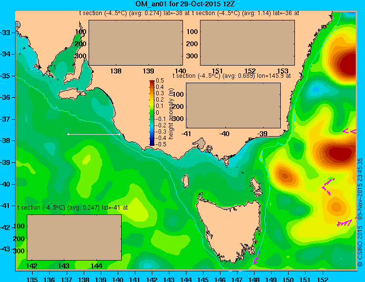This screenshot has height=282, width=365.
Task: Click longitude label 135 on the bottom axis
Action: tap(32, 280)
